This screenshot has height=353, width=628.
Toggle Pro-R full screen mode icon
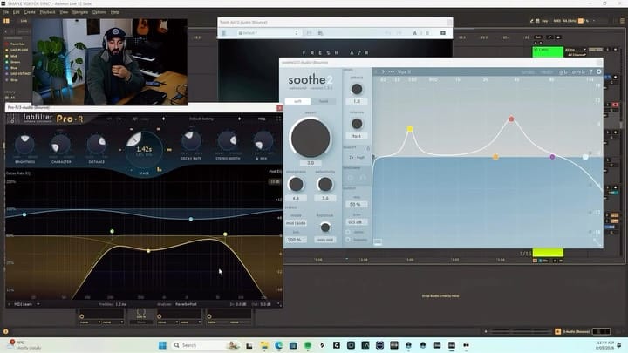click(x=278, y=119)
